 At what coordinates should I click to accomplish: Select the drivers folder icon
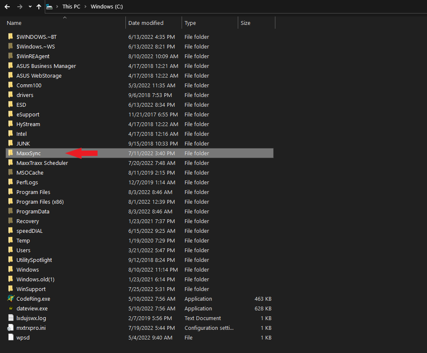11,94
